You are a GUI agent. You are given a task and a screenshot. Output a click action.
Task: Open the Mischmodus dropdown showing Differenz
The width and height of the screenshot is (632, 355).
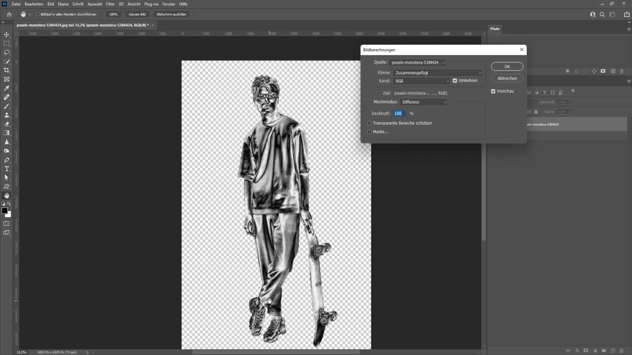point(423,102)
